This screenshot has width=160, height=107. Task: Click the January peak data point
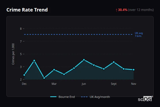coord(34,60)
